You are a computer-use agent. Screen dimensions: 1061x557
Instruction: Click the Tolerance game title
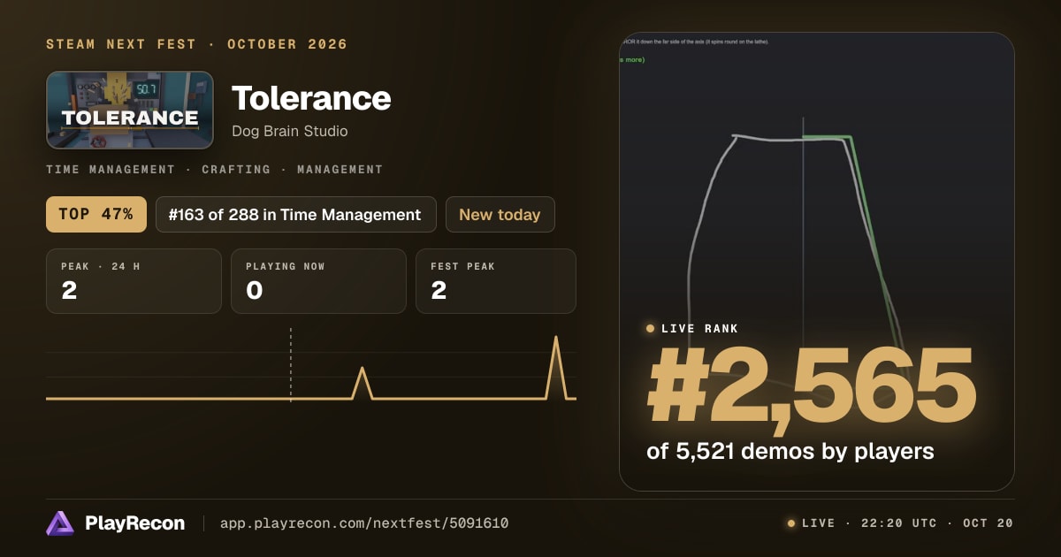[x=311, y=98]
